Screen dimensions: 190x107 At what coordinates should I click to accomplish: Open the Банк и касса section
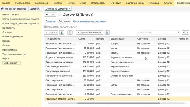point(41,3)
